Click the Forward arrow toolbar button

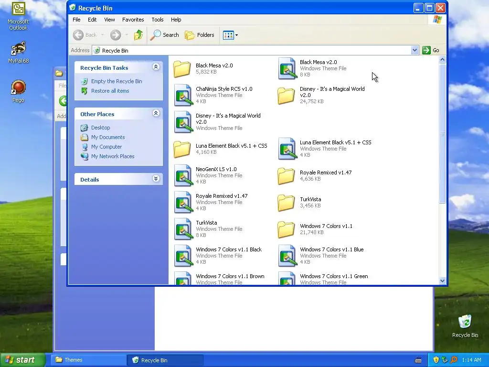[116, 35]
